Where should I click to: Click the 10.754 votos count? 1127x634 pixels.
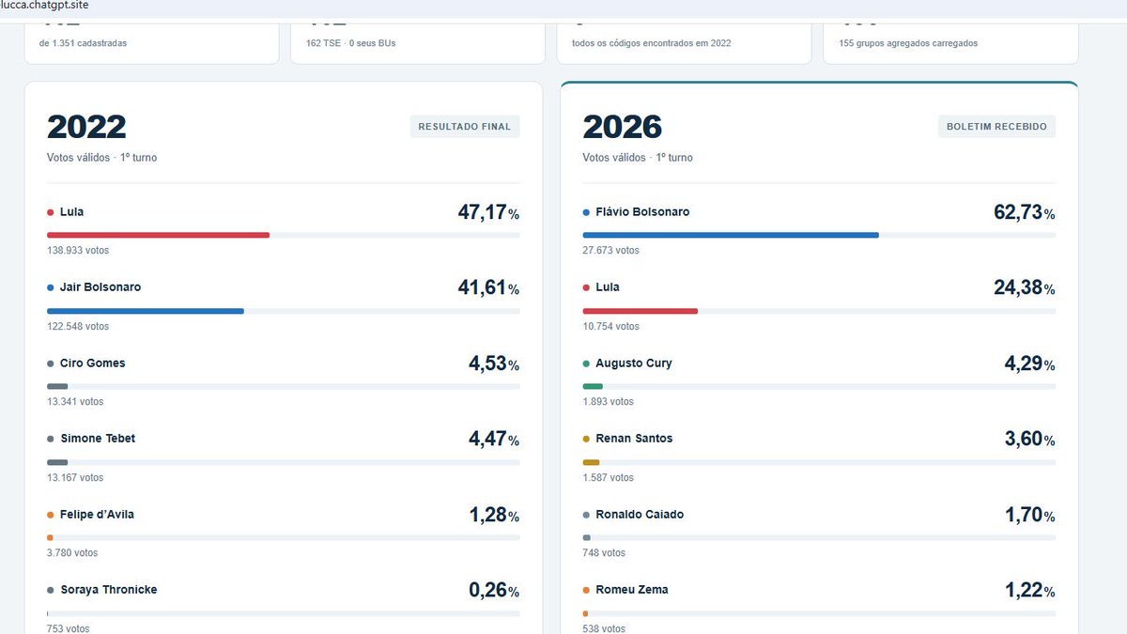tap(611, 326)
